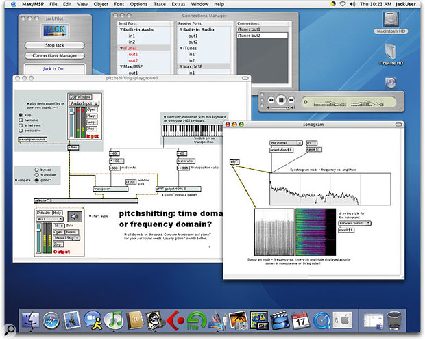Open the CD disc icon on desktop
This screenshot has width=425, height=340.
pyautogui.click(x=391, y=83)
